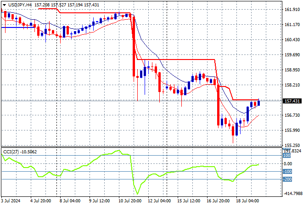303x206 pixels.
Task: Select the CCI 0.00 level label
Action: pyautogui.click(x=288, y=163)
